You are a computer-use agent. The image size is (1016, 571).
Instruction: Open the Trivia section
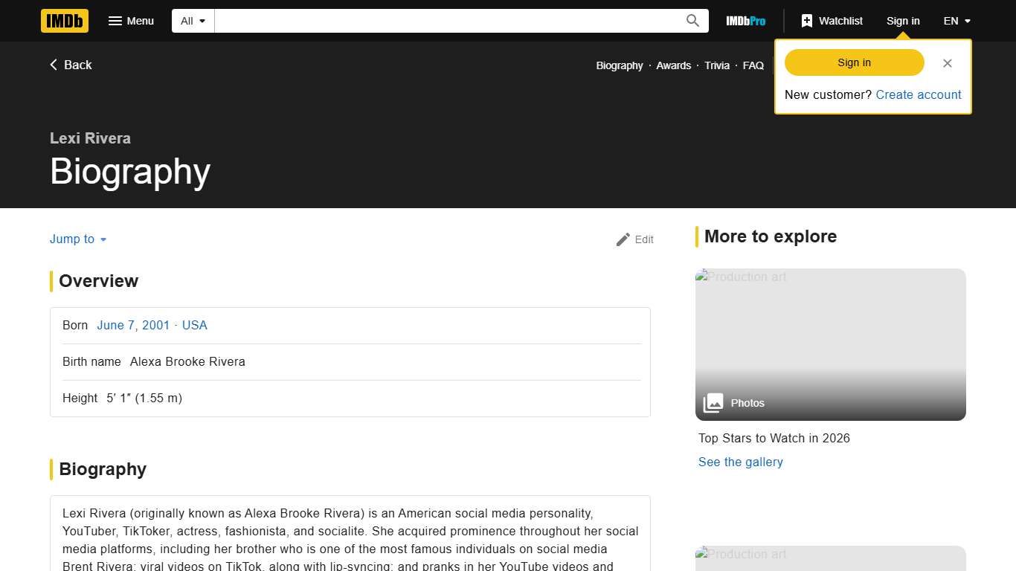coord(716,65)
